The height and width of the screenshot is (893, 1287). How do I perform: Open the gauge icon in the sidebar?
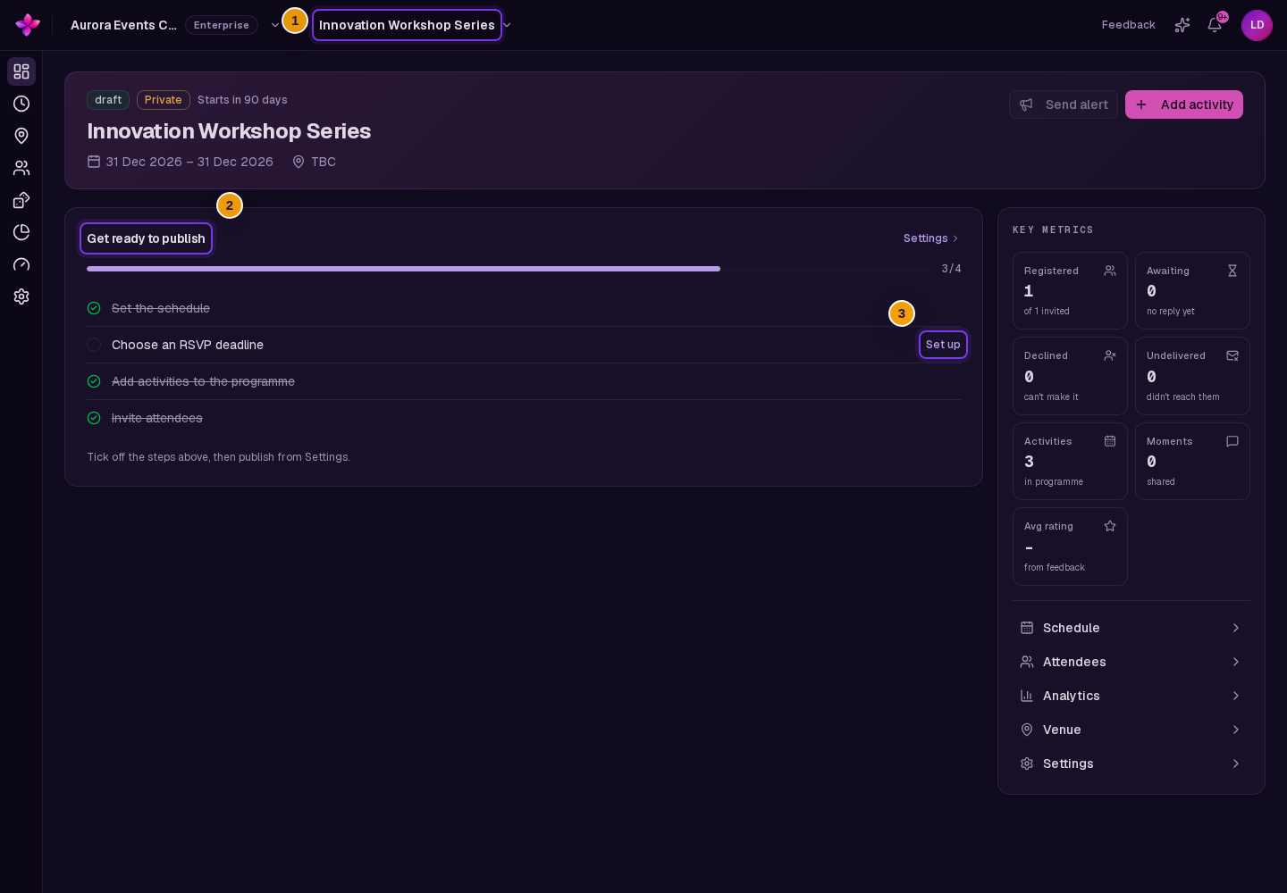point(21,264)
